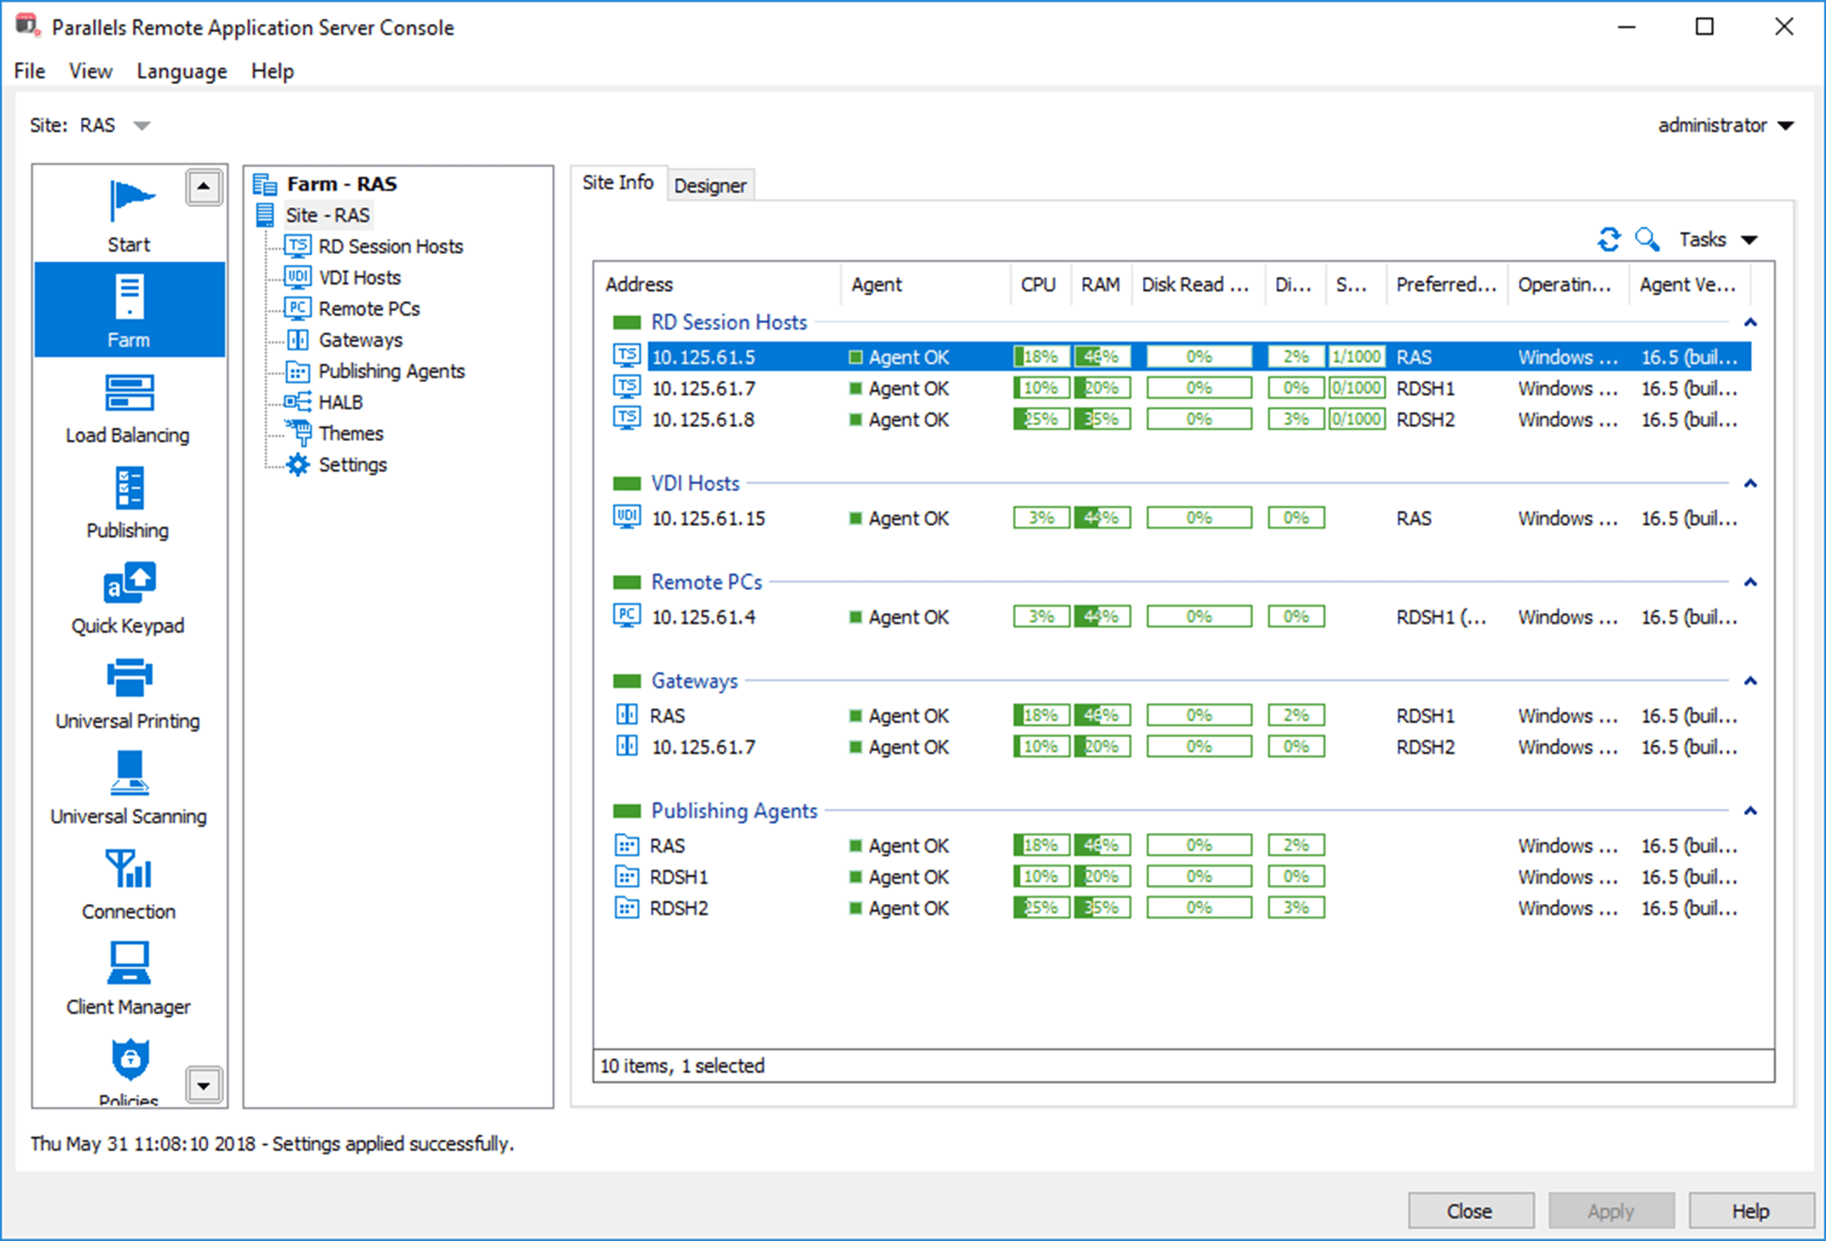Image resolution: width=1826 pixels, height=1241 pixels.
Task: Click the Preferred column header
Action: point(1447,284)
